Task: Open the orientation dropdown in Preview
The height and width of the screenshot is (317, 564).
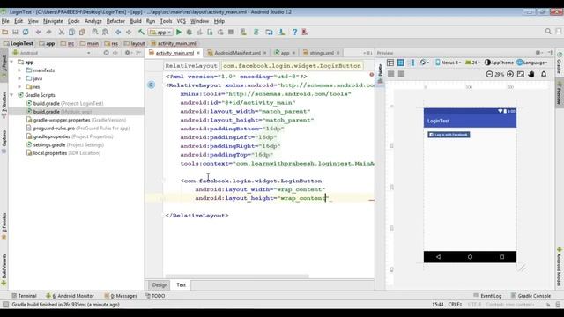Action: [425, 63]
